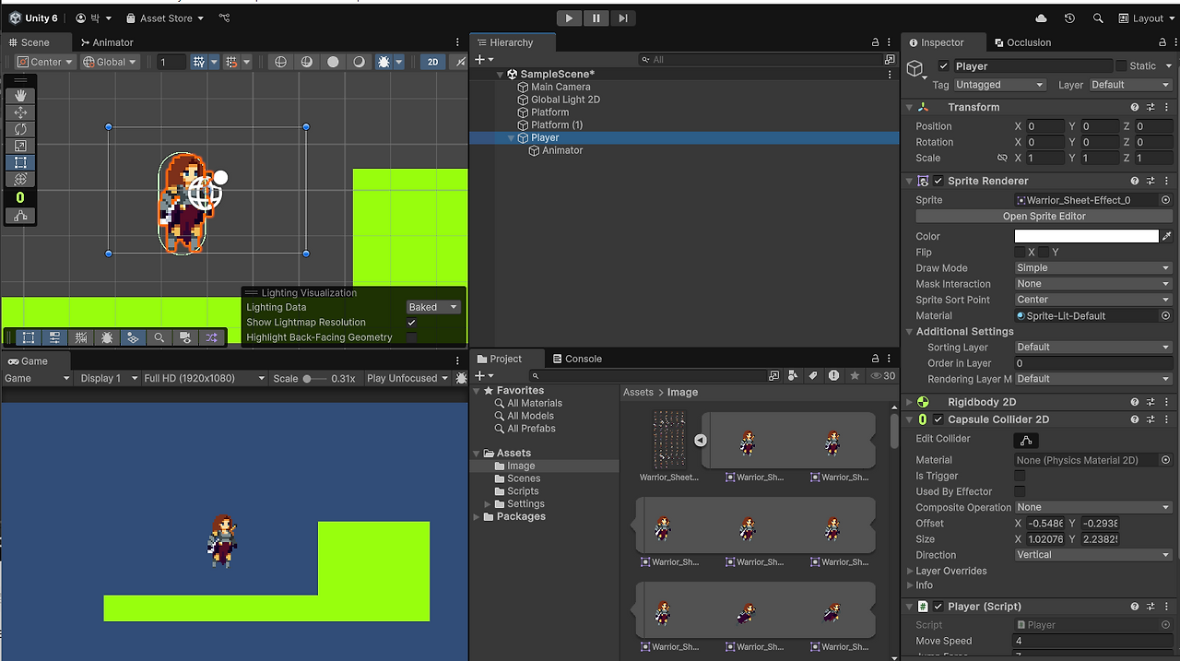Viewport: 1180px width, 661px height.
Task: Switch to the Animator tab
Action: (106, 42)
